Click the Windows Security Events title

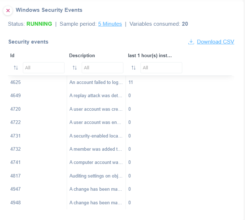point(49,10)
